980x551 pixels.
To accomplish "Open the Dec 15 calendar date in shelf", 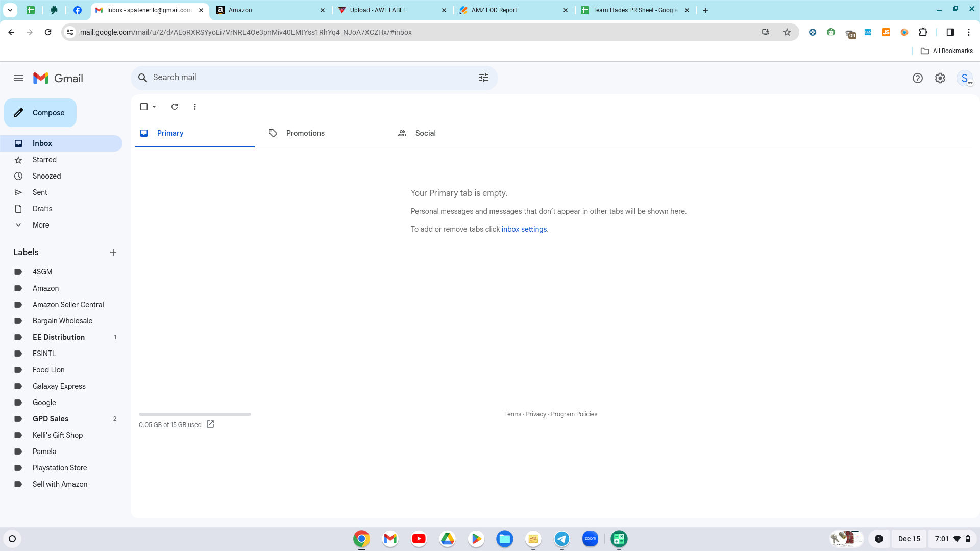I will tap(909, 539).
